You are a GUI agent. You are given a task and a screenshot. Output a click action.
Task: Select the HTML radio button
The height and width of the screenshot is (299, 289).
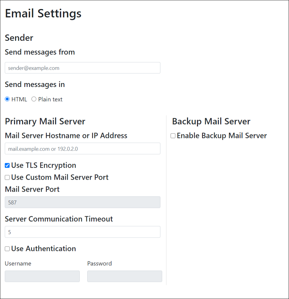coord(7,99)
